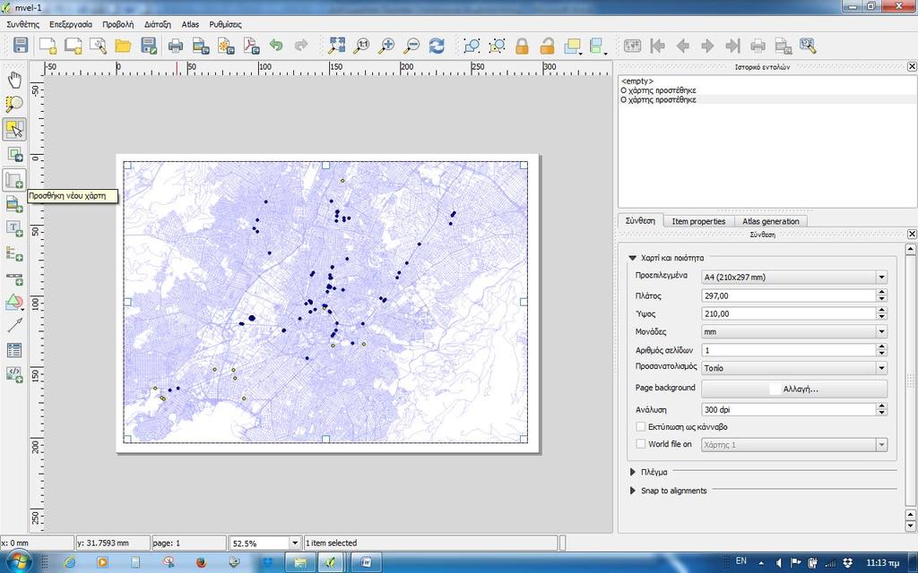Viewport: 918px width, 573px height.
Task: Create a new composer
Action: point(48,46)
